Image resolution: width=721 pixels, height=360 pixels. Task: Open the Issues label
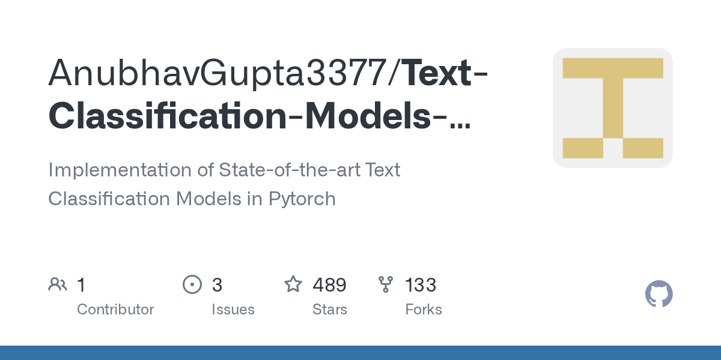point(233,310)
